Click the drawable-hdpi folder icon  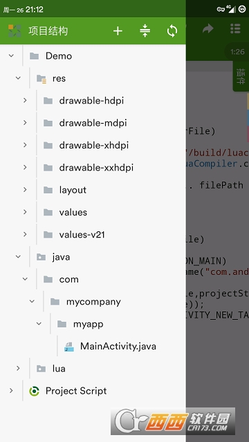point(48,101)
